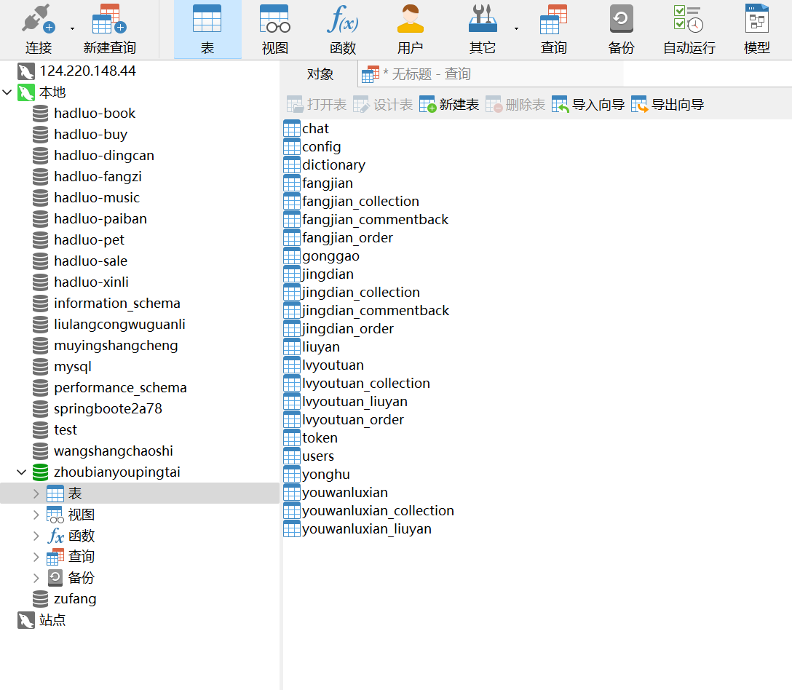Select the 站点 connection in the tree

52,620
